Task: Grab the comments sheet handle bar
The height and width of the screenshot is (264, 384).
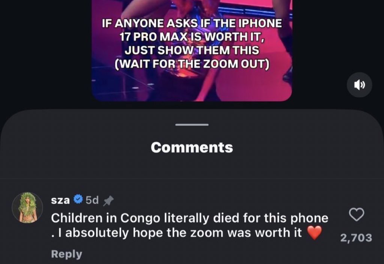Action: tap(192, 125)
